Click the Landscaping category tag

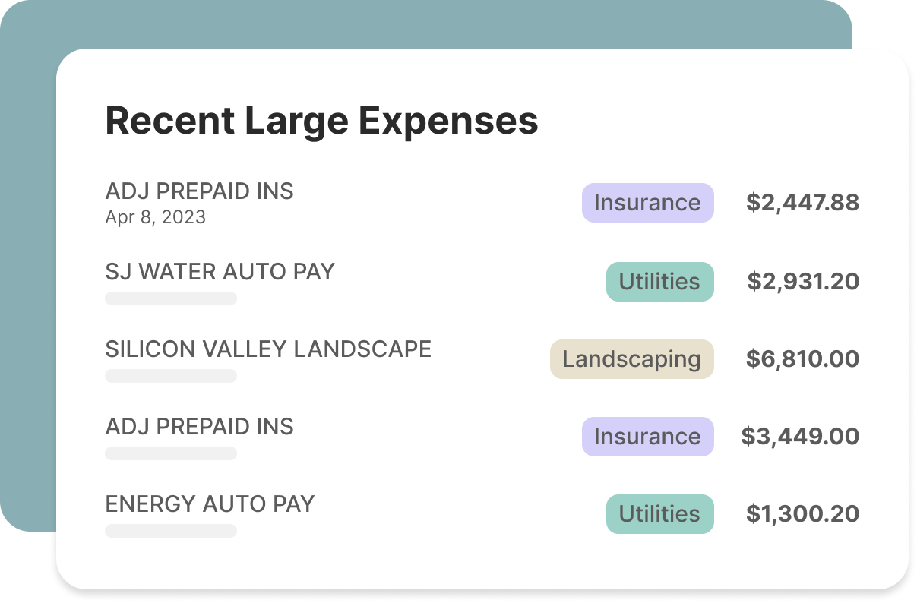point(631,359)
